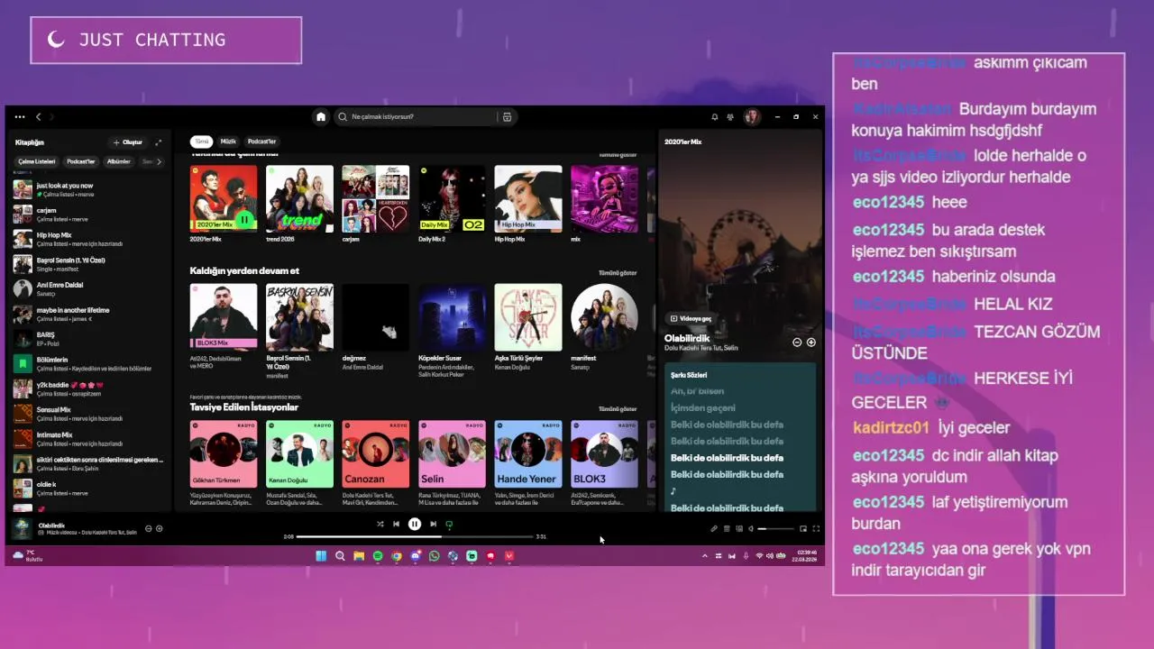
Task: Open Sensual Mix in the library list
Action: [x=88, y=414]
